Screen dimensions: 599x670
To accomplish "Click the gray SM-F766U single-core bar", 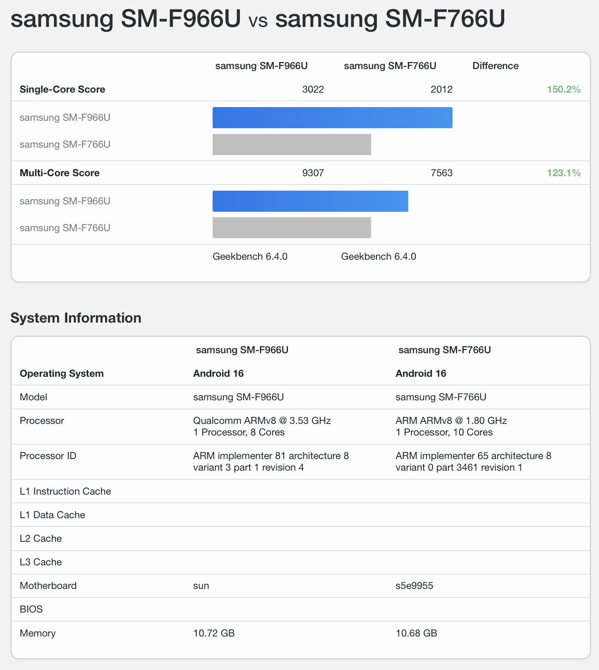I will point(292,144).
